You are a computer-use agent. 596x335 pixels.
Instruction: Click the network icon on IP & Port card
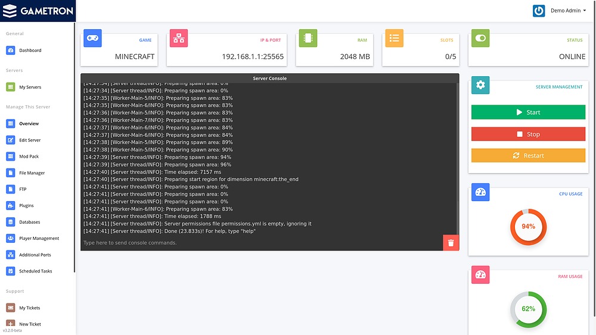(x=179, y=38)
